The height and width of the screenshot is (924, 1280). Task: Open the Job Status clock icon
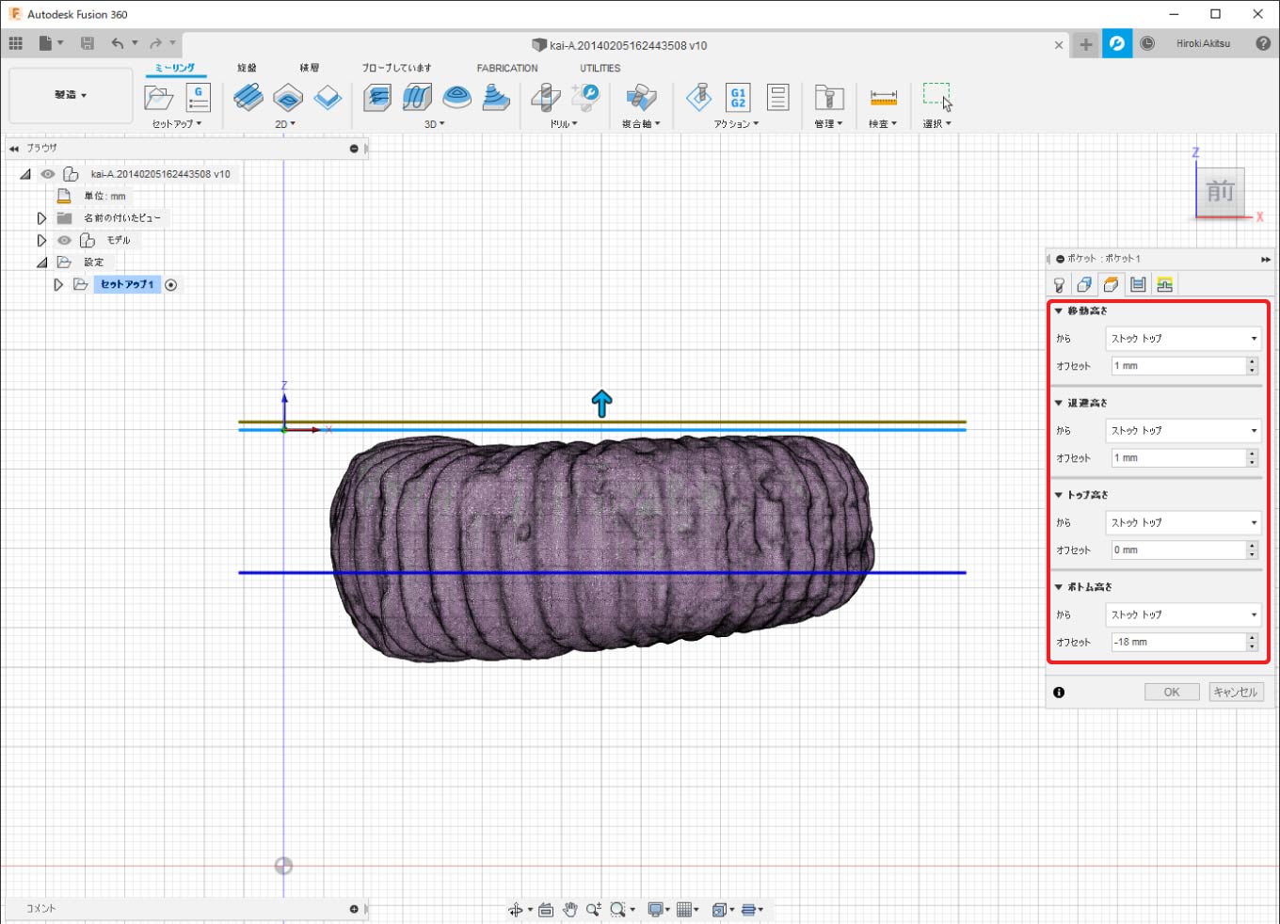point(1147,44)
